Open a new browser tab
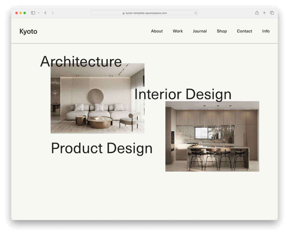The image size is (289, 235). click(264, 13)
